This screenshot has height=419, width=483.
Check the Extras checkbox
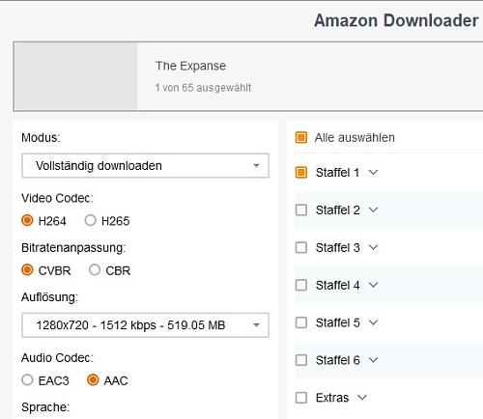(x=301, y=398)
